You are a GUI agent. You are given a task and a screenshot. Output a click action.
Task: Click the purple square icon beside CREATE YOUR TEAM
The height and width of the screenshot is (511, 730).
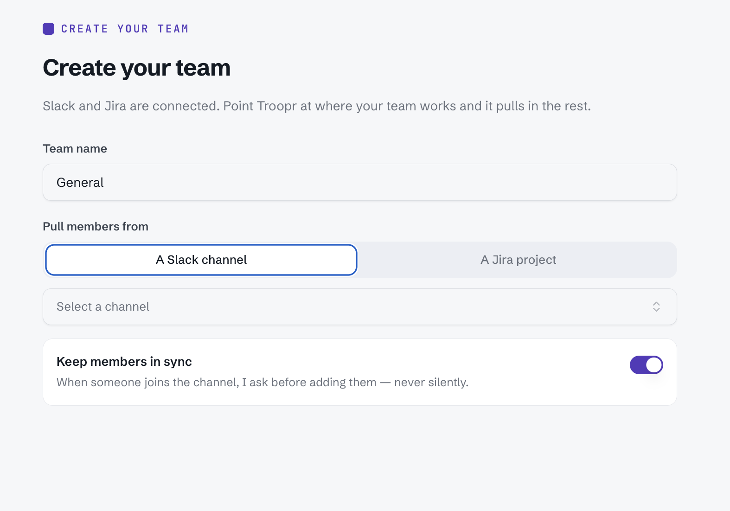coord(48,29)
